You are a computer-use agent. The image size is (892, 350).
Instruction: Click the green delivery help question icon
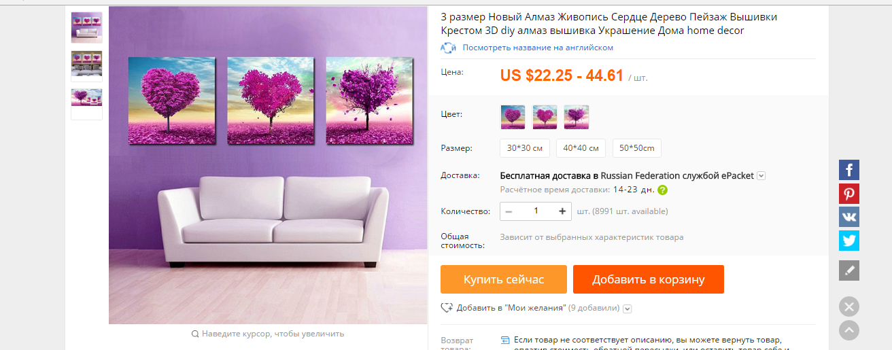pyautogui.click(x=662, y=190)
